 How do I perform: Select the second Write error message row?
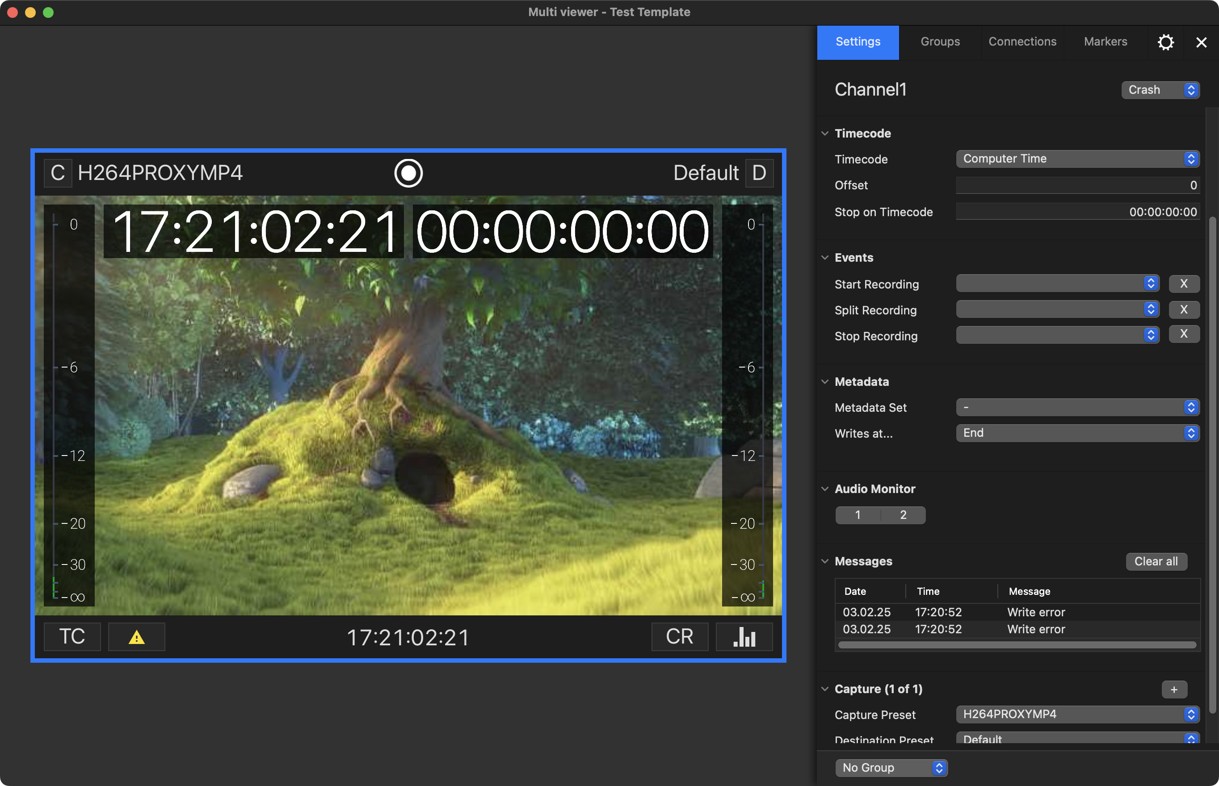[1017, 629]
